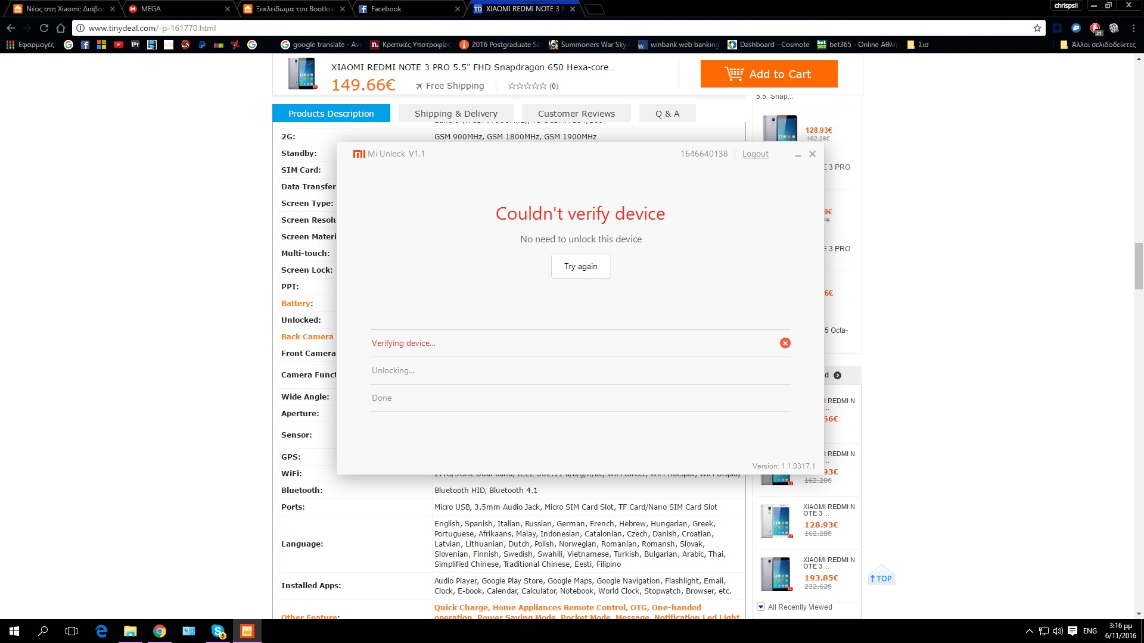Click the TOP scroll-to-top button

point(881,578)
